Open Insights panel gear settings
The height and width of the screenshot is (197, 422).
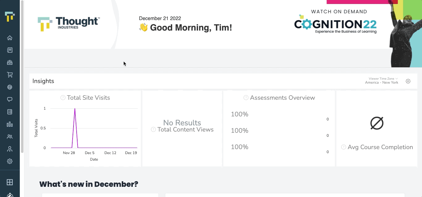point(408,81)
